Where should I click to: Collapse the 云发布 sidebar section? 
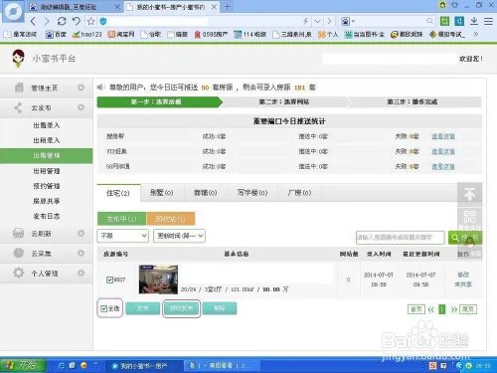81,107
